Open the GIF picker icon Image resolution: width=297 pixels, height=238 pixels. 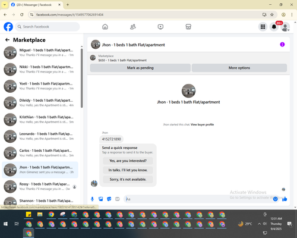click(118, 199)
